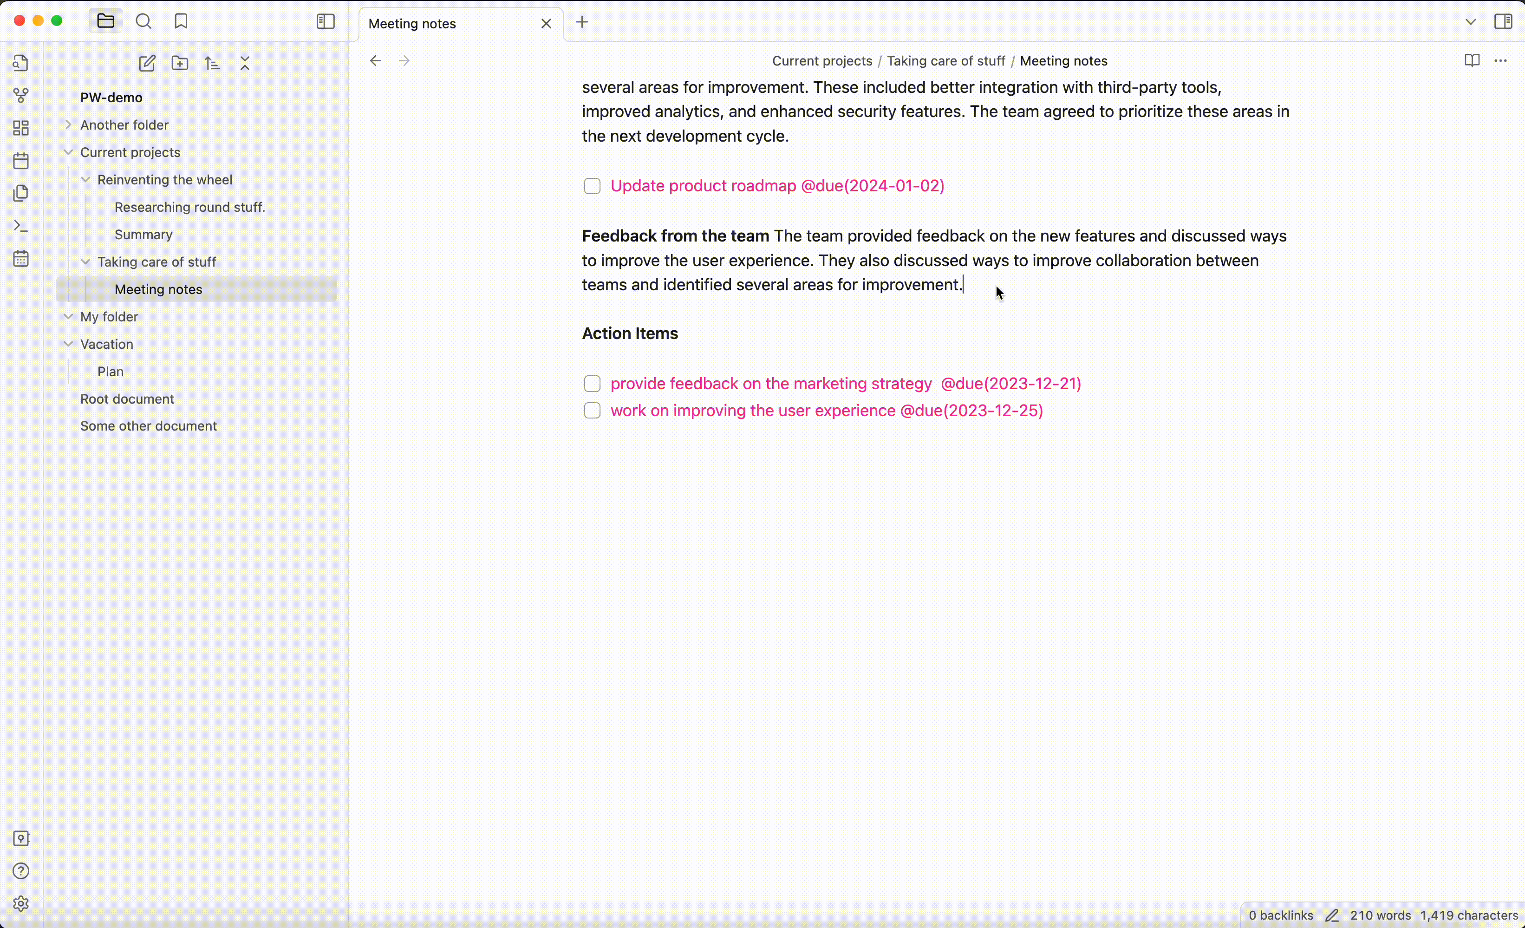Check the Update product roadmap task
This screenshot has width=1525, height=928.
point(592,186)
